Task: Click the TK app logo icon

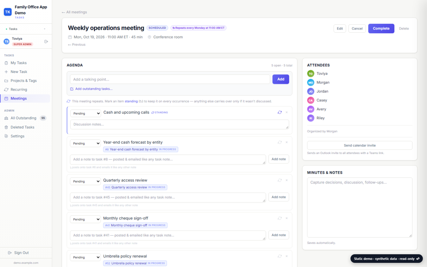Action: point(8,12)
